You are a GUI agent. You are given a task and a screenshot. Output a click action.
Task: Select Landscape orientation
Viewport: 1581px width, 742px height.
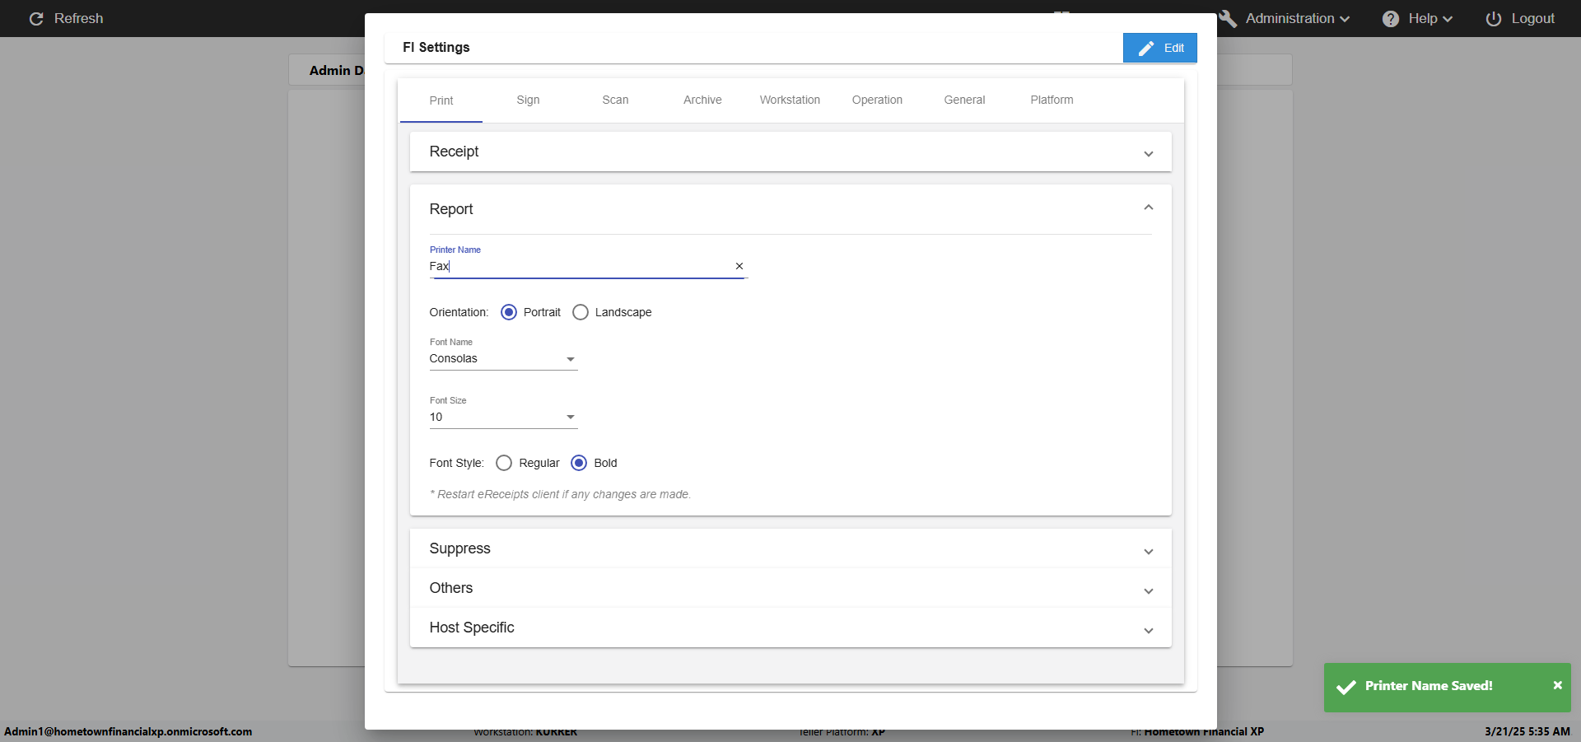click(x=581, y=312)
